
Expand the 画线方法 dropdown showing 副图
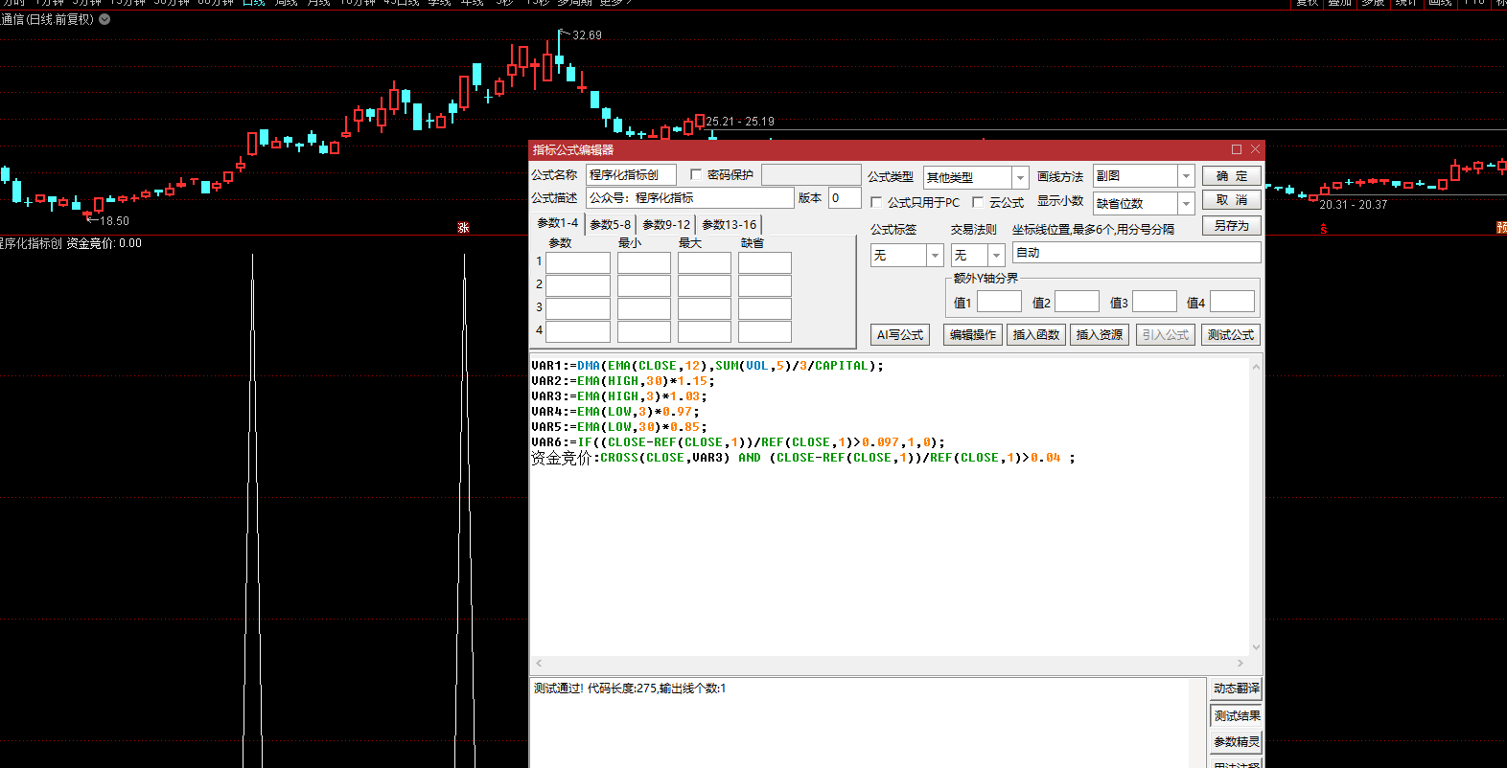coord(1186,176)
